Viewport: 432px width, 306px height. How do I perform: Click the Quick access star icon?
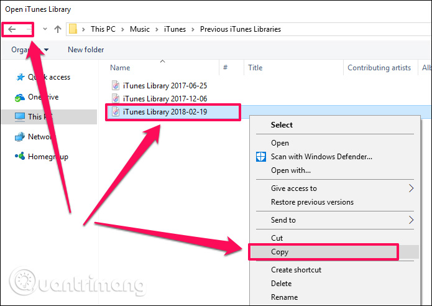coord(20,77)
